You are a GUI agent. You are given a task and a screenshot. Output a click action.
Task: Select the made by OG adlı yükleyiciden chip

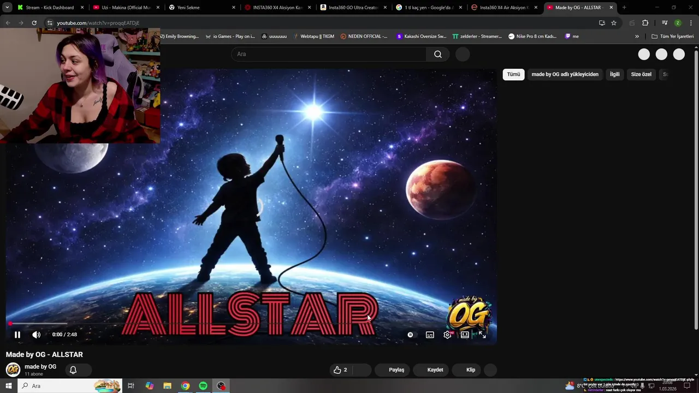coord(565,74)
